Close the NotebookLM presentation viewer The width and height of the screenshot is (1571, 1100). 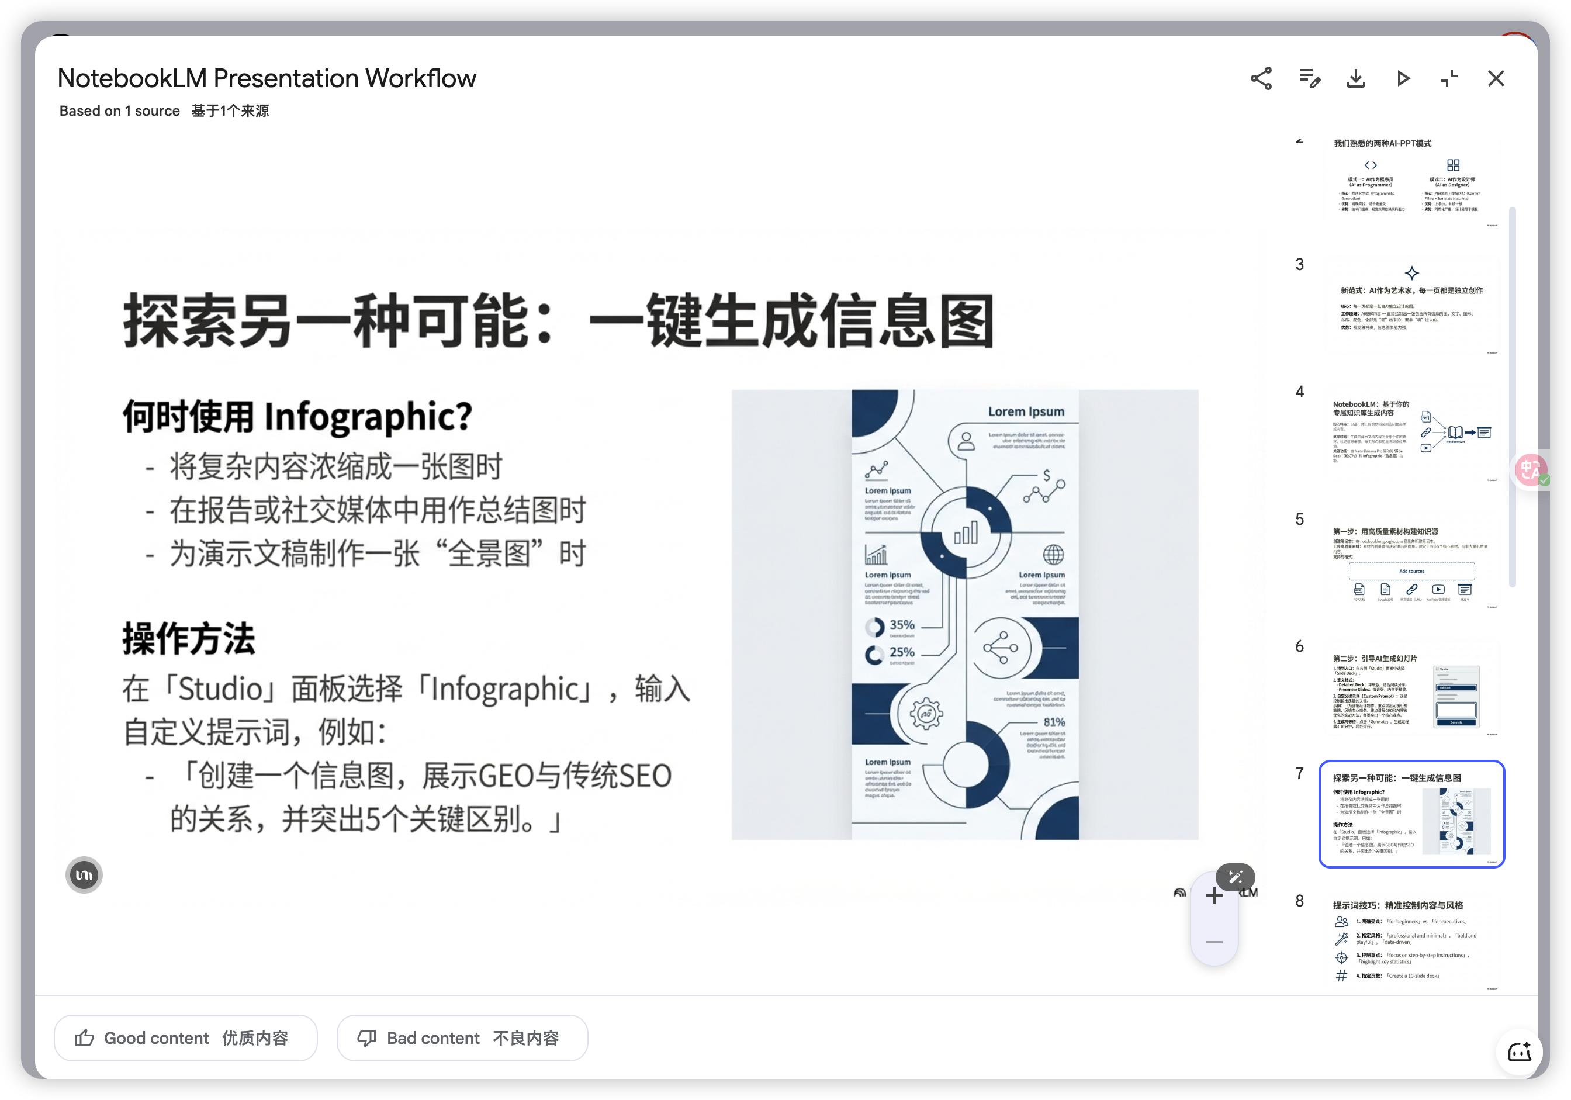tap(1496, 79)
